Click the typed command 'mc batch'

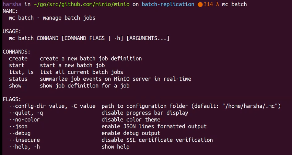(234, 4)
